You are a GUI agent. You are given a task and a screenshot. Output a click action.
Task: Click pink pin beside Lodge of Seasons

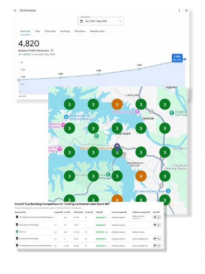(x=60, y=149)
